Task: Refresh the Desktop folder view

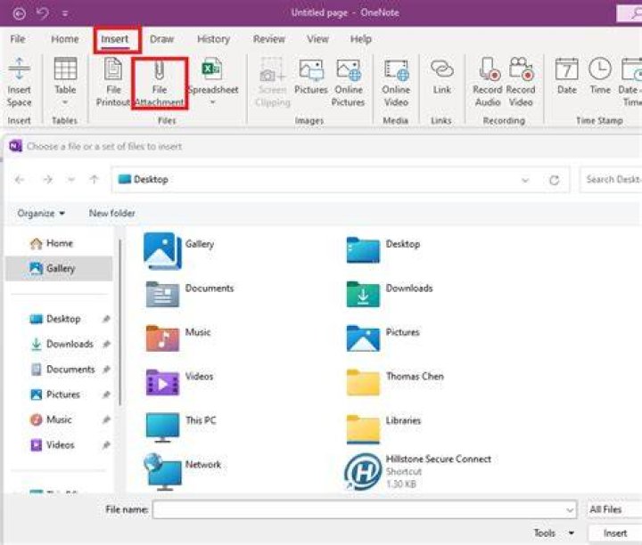Action: click(554, 180)
